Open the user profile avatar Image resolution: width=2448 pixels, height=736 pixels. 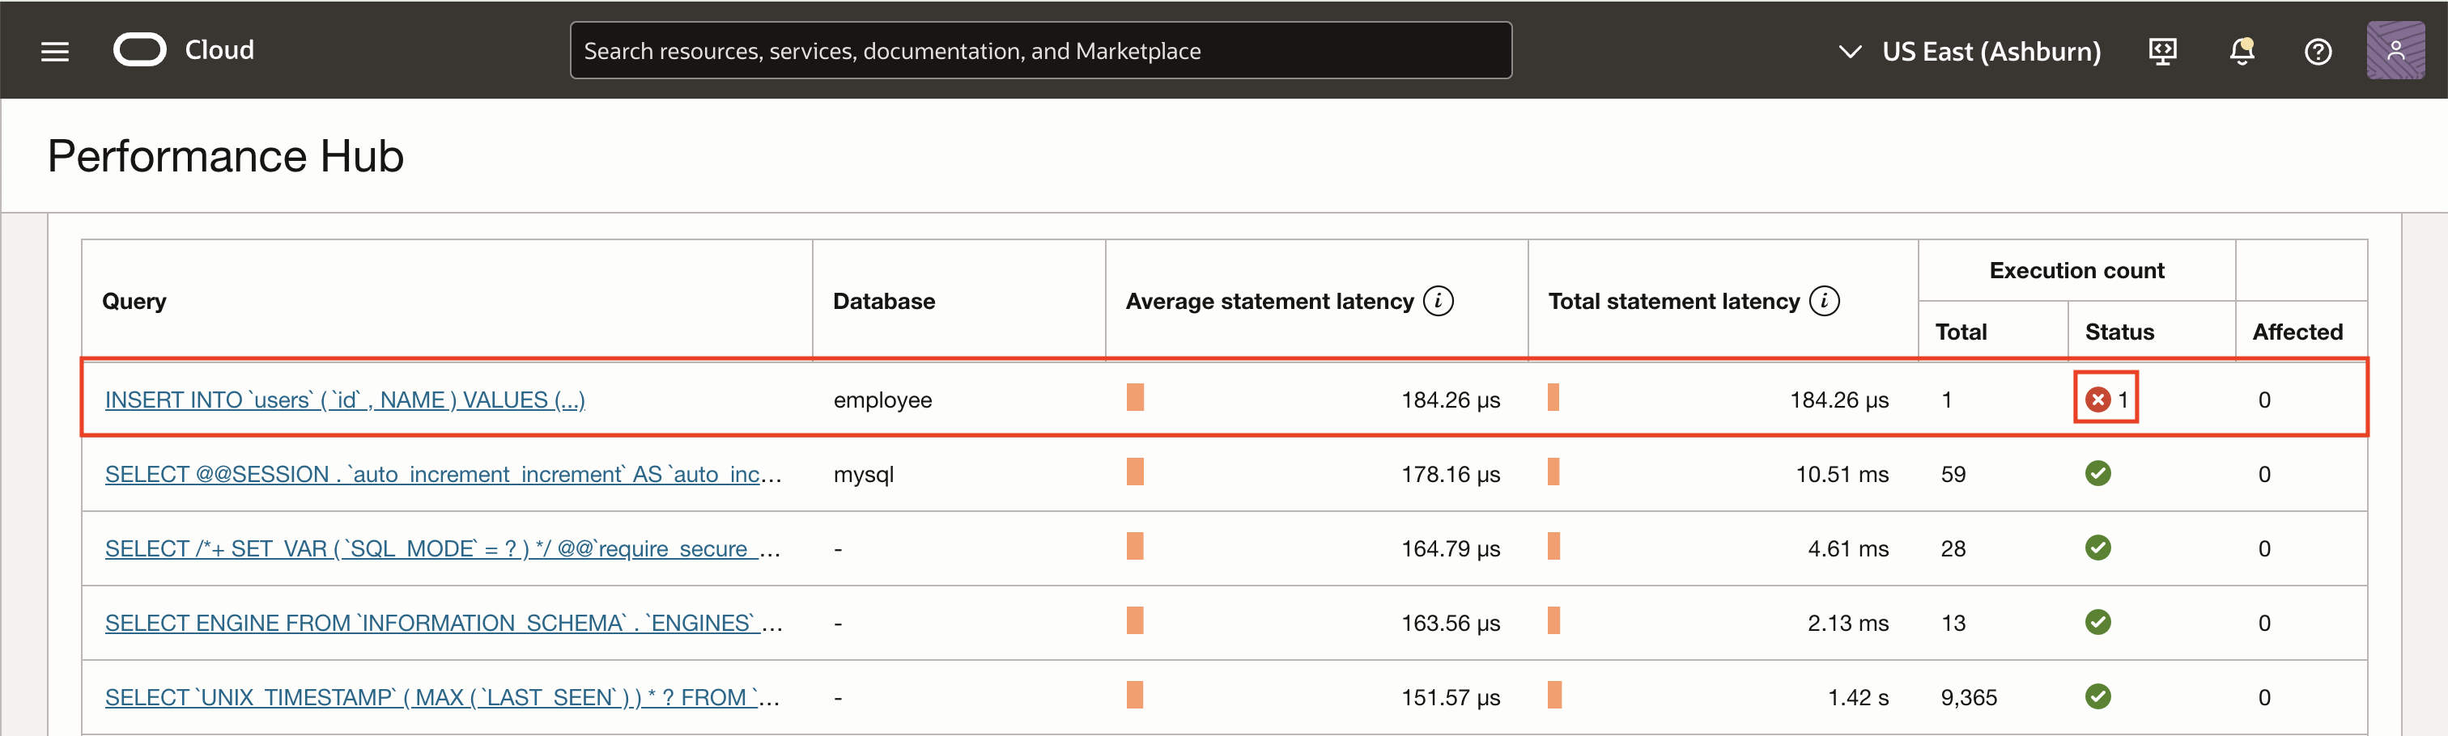[x=2397, y=49]
